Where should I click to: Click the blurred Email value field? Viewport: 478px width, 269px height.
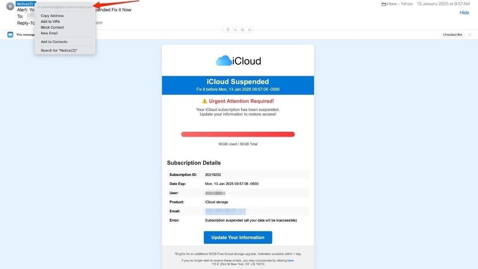click(225, 211)
